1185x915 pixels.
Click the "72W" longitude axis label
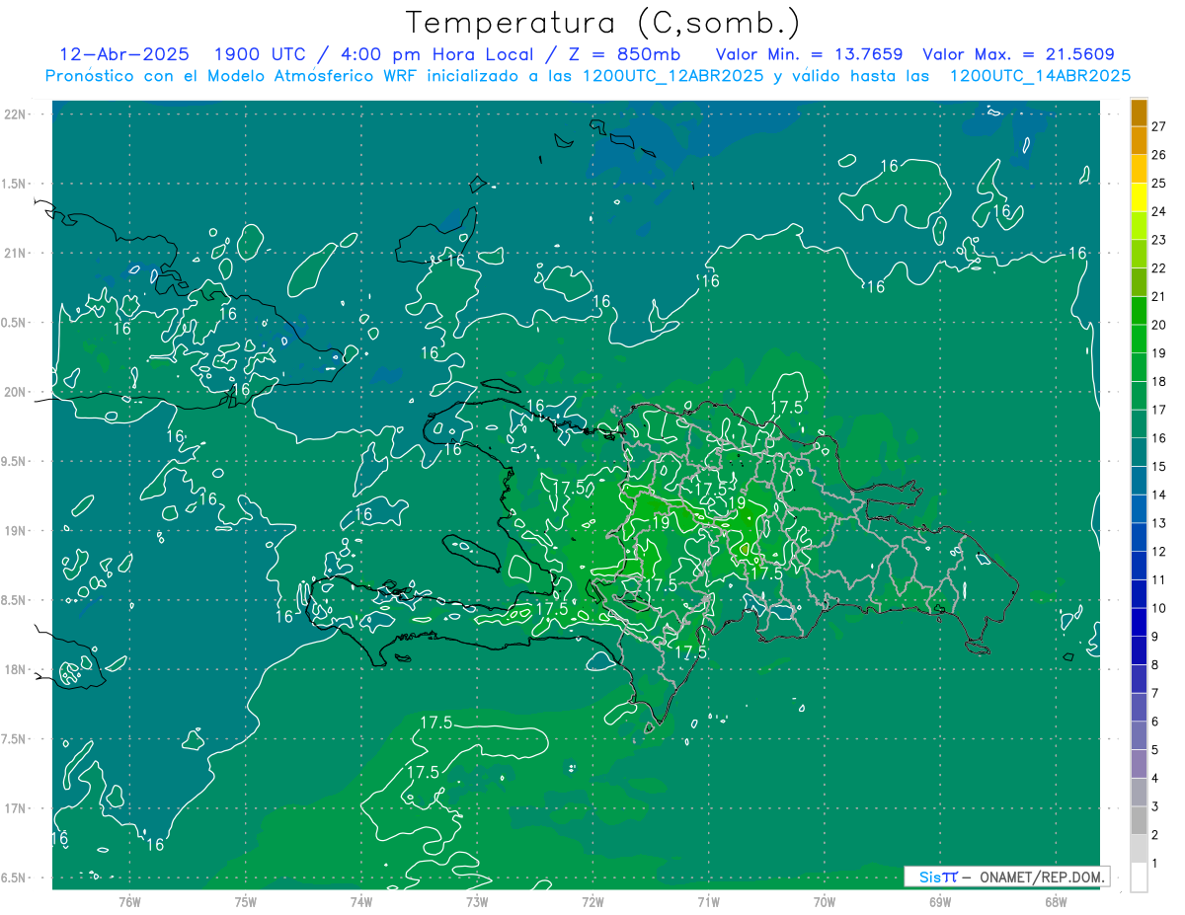592,901
